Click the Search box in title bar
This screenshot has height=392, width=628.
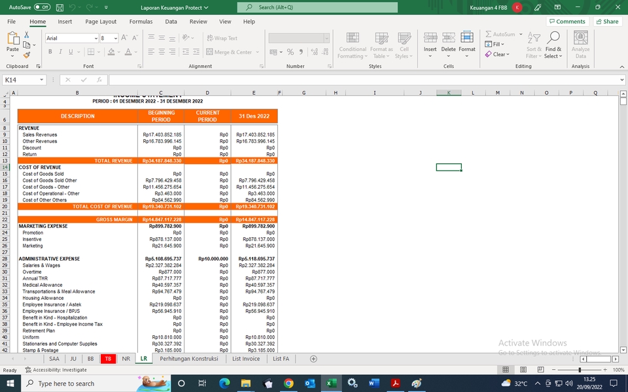click(317, 7)
